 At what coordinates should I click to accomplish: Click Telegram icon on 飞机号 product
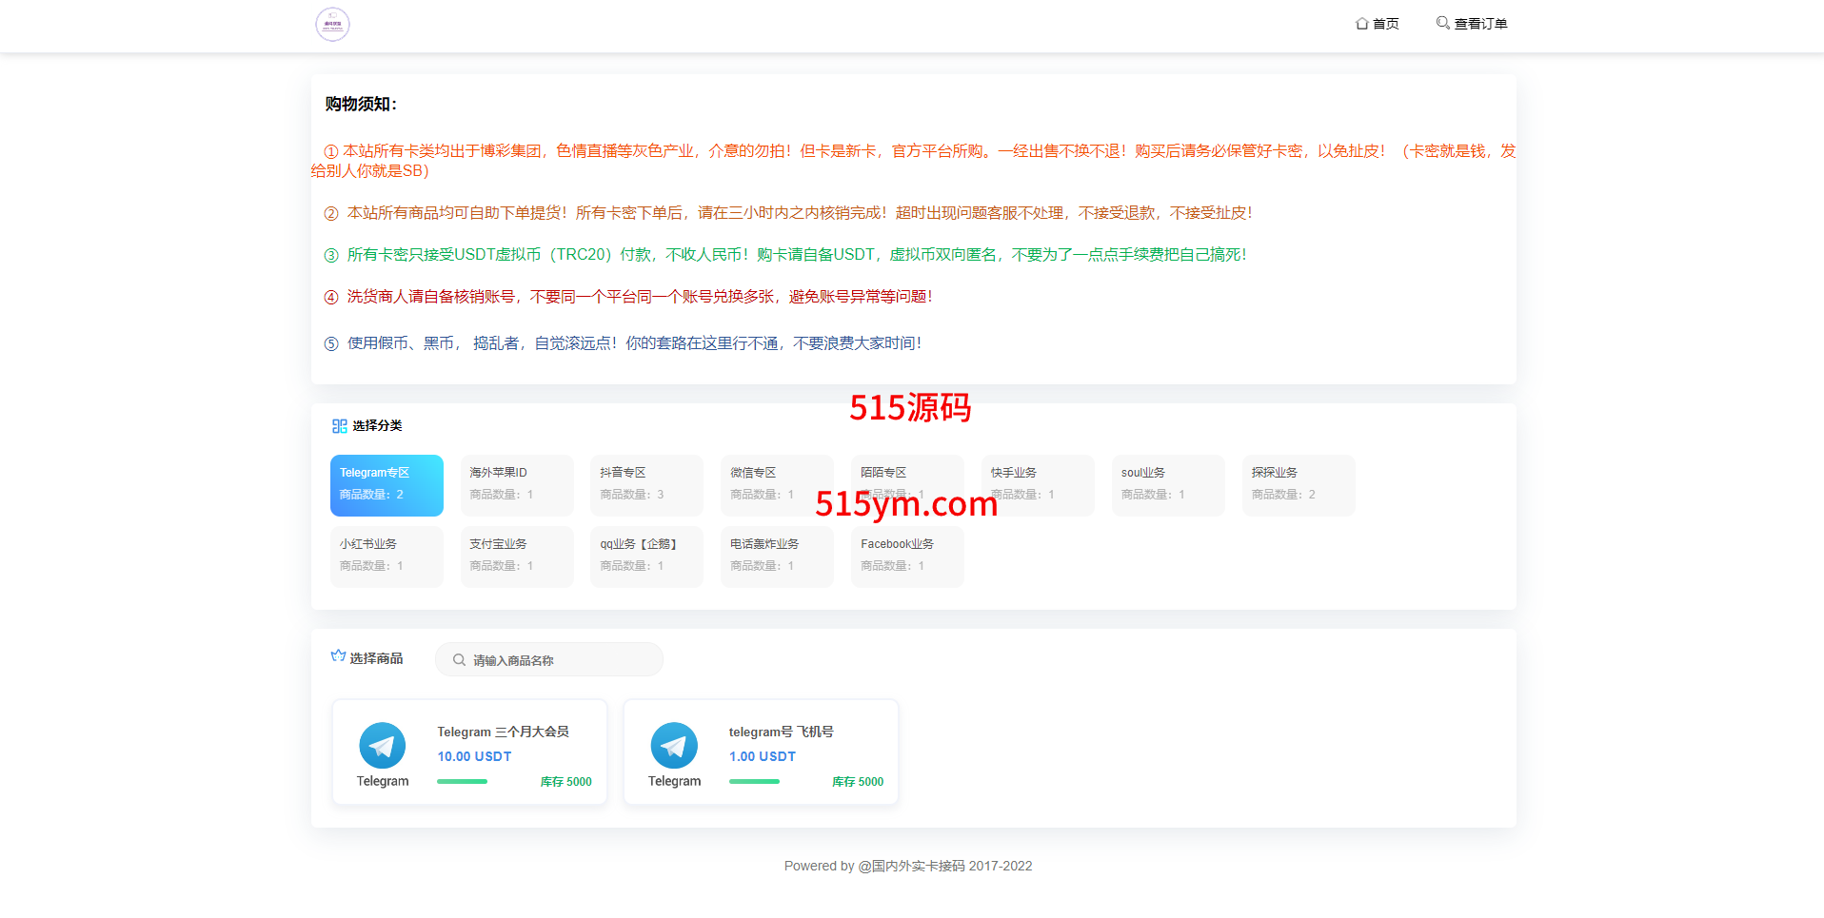(x=674, y=746)
